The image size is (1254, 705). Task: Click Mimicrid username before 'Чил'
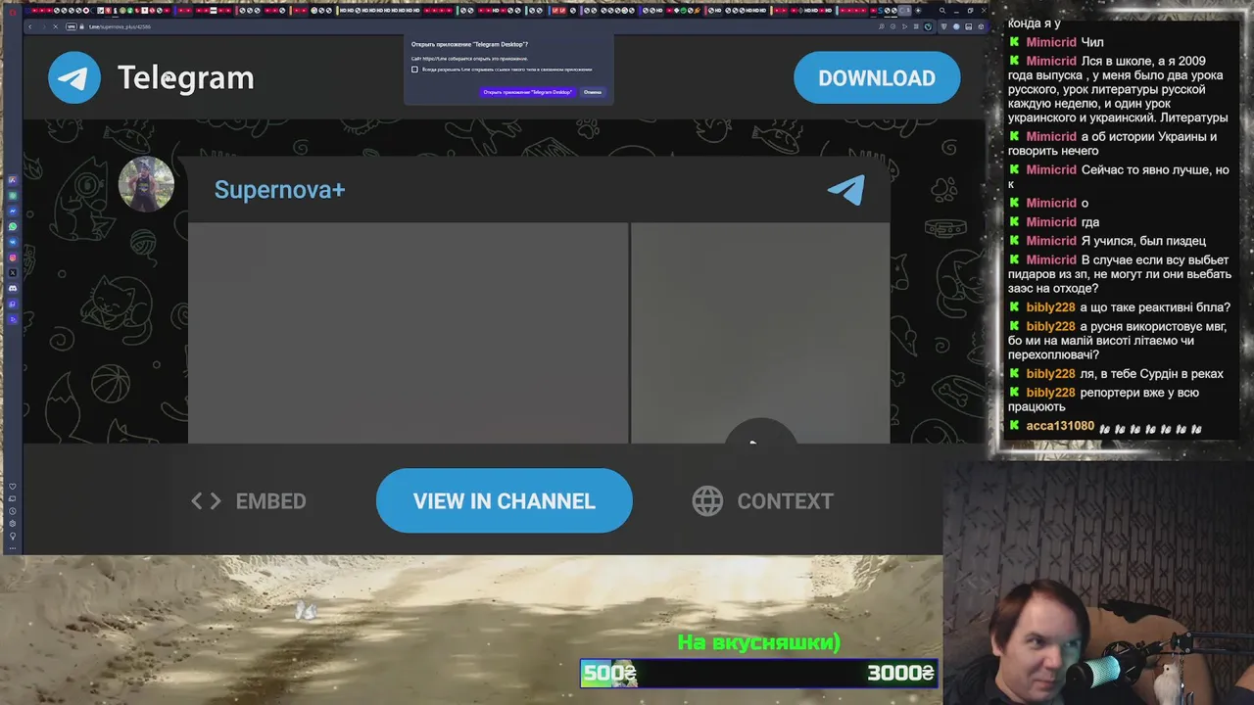click(x=1051, y=42)
